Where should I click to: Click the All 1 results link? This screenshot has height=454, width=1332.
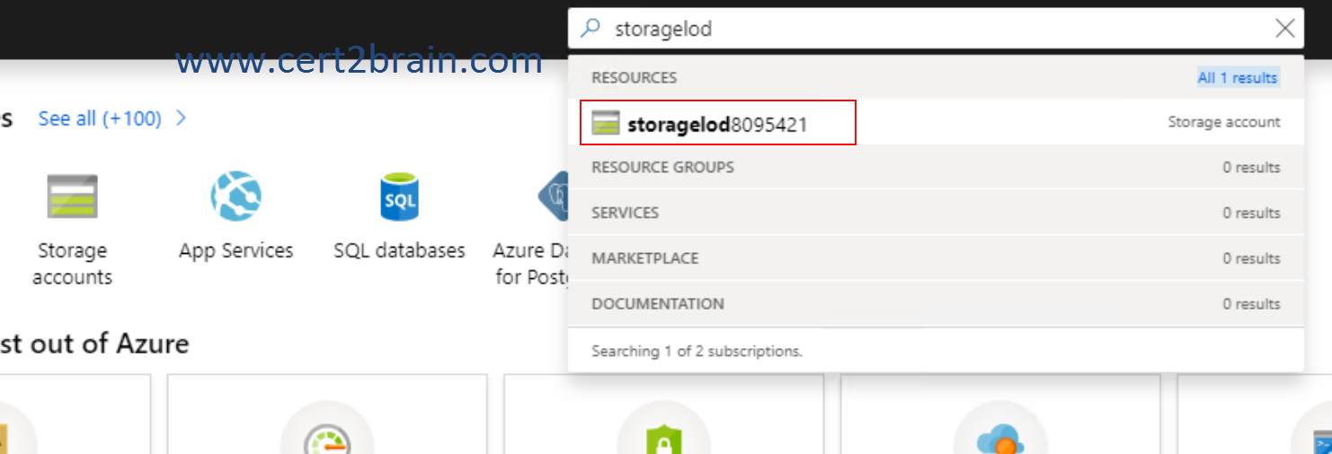pos(1237,78)
